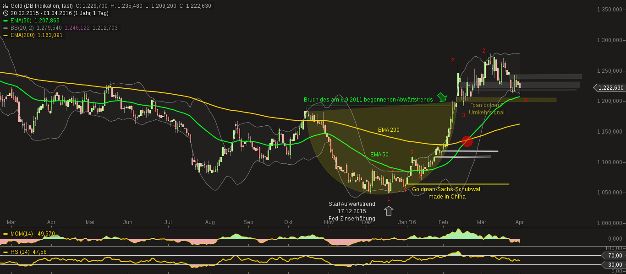Image resolution: width=626 pixels, height=274 pixels.
Task: Open the clock timeframe icon
Action: [x=5, y=13]
